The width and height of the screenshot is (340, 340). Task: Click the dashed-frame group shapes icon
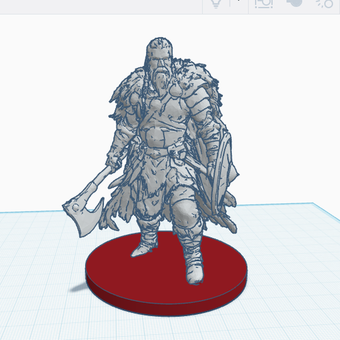tap(264, 4)
